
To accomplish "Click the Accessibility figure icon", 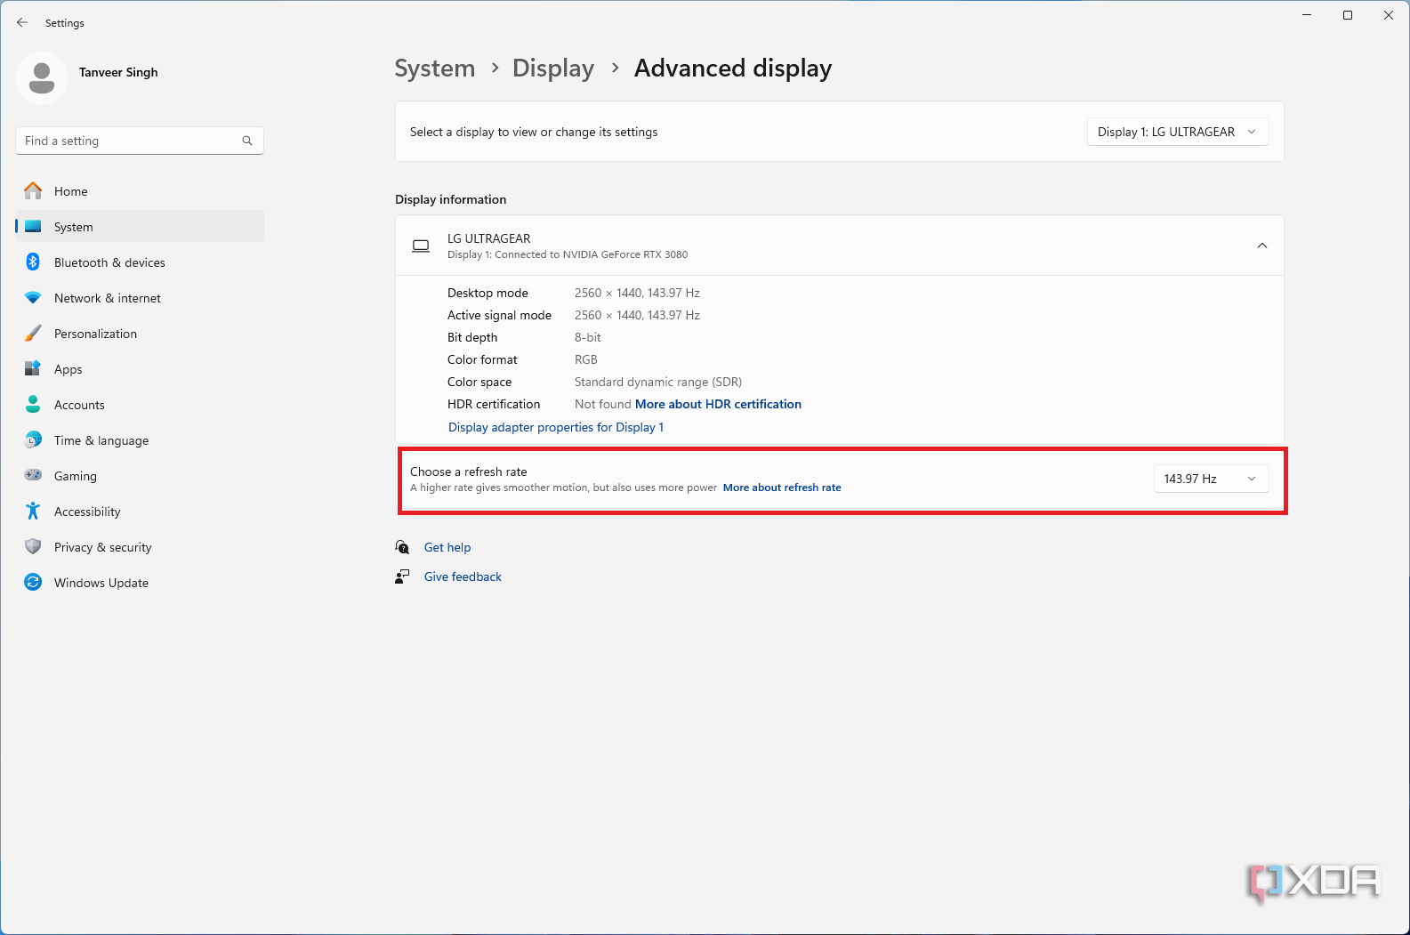I will [33, 511].
